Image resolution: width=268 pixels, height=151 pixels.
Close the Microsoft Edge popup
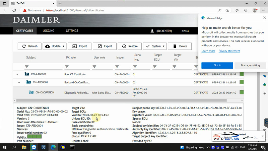(x=264, y=18)
